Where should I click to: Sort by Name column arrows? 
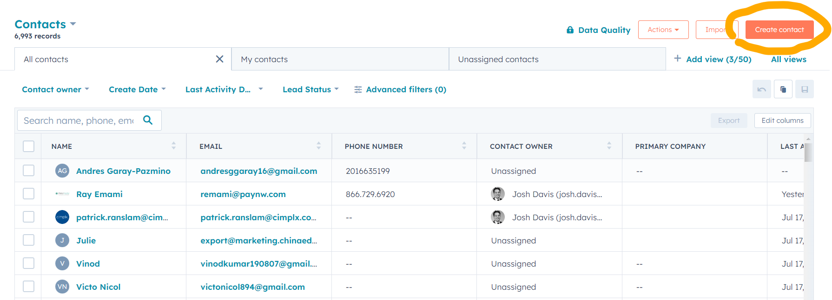pyautogui.click(x=173, y=146)
